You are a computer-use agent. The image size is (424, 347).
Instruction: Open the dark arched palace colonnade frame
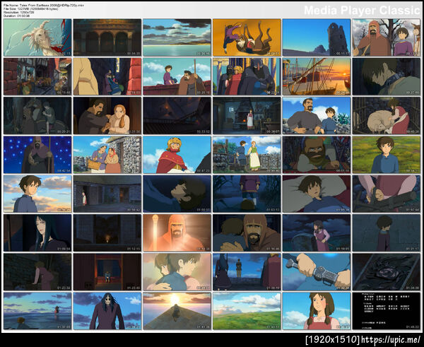coord(107,37)
